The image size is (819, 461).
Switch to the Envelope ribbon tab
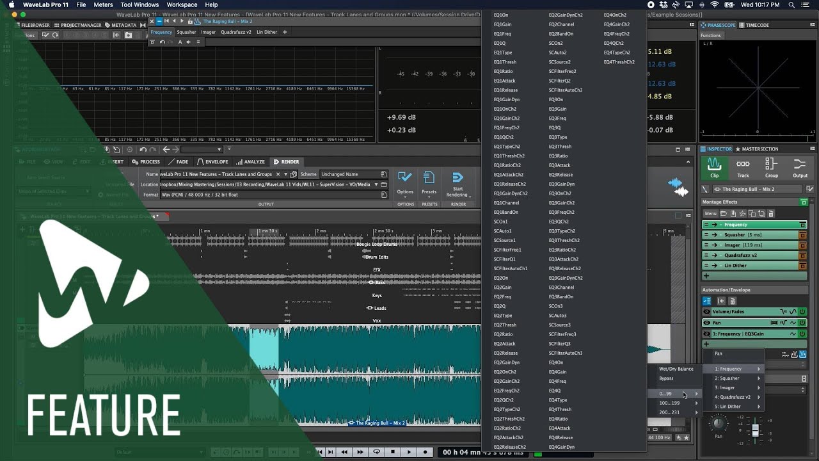pos(212,162)
